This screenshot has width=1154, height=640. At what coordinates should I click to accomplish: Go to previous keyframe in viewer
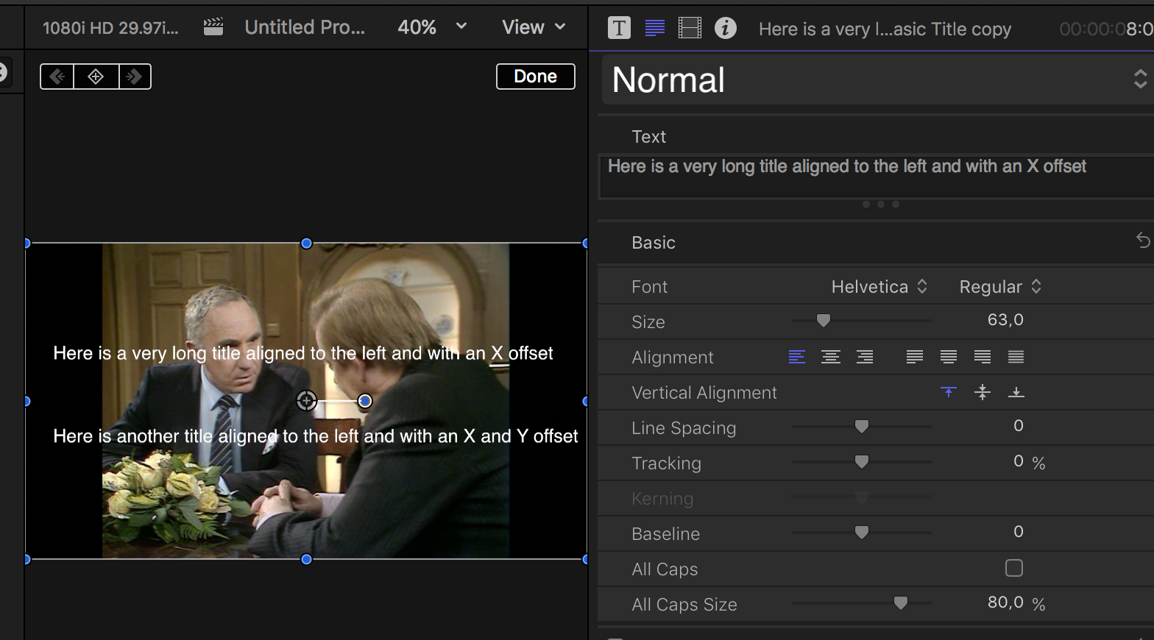click(x=57, y=77)
